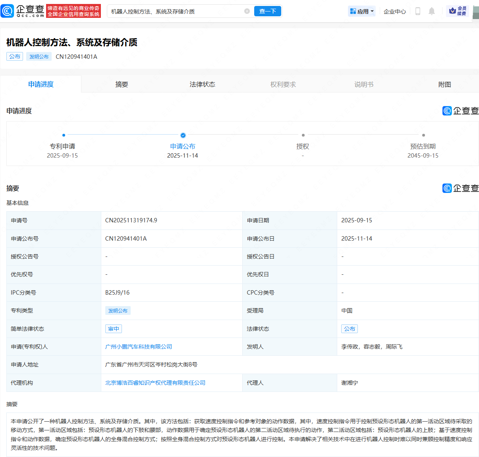Click the 专利申请 progress dot
The width and height of the screenshot is (479, 457).
click(x=64, y=135)
